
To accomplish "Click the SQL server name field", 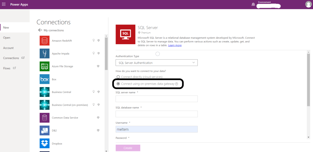I will pyautogui.click(x=156, y=99).
